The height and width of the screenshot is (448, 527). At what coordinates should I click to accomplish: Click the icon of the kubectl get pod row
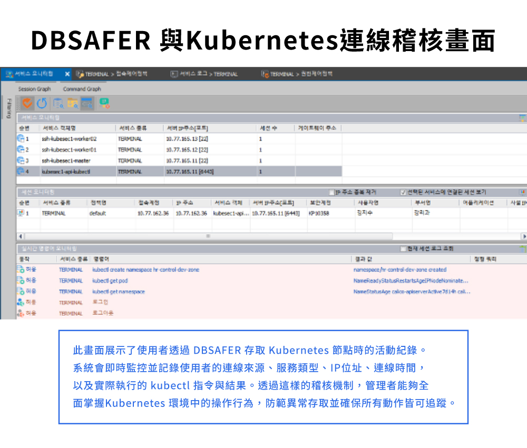tap(21, 280)
